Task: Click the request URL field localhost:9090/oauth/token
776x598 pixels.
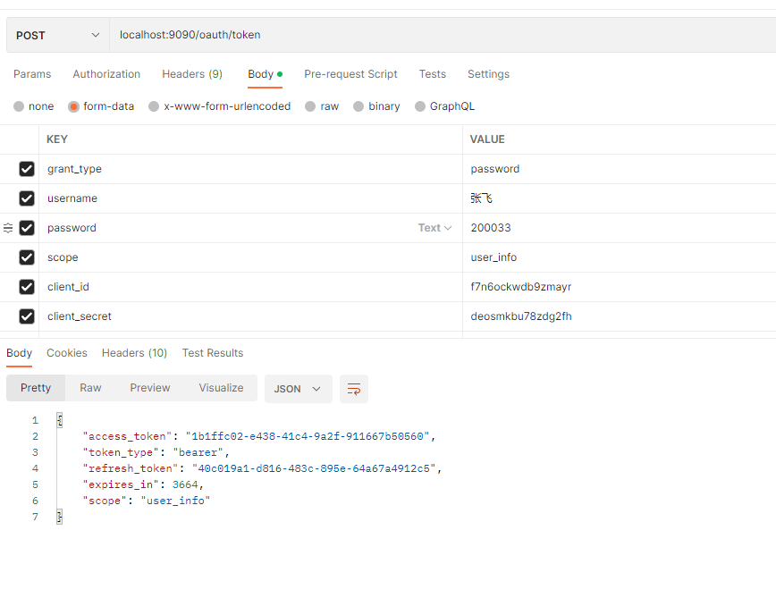Action: [443, 35]
